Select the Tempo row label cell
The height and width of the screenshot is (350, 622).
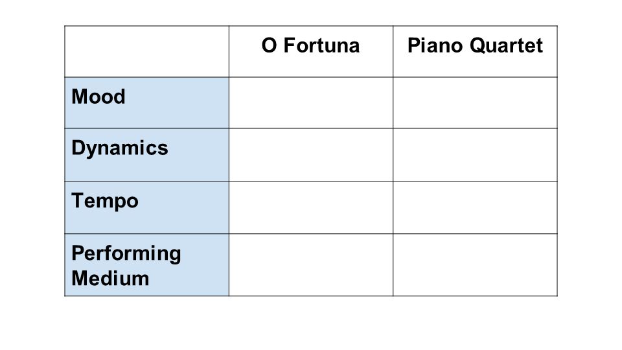(147, 207)
